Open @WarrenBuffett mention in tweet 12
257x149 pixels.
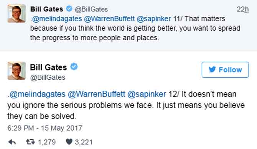coord(96,94)
